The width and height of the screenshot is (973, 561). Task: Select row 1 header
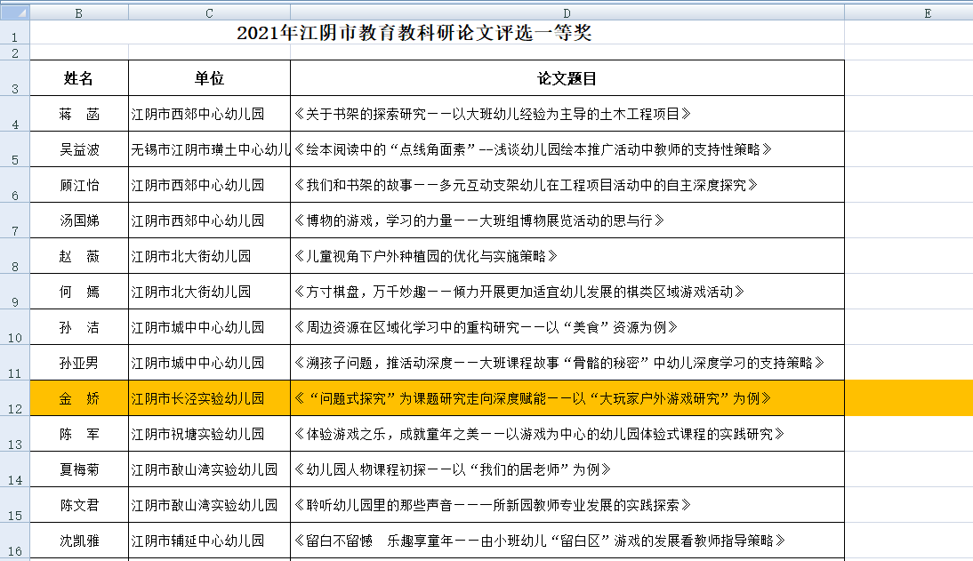[x=15, y=33]
